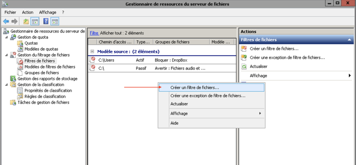Select Modèles de filtres de fichiers
356x165 pixels.
tap(50, 67)
